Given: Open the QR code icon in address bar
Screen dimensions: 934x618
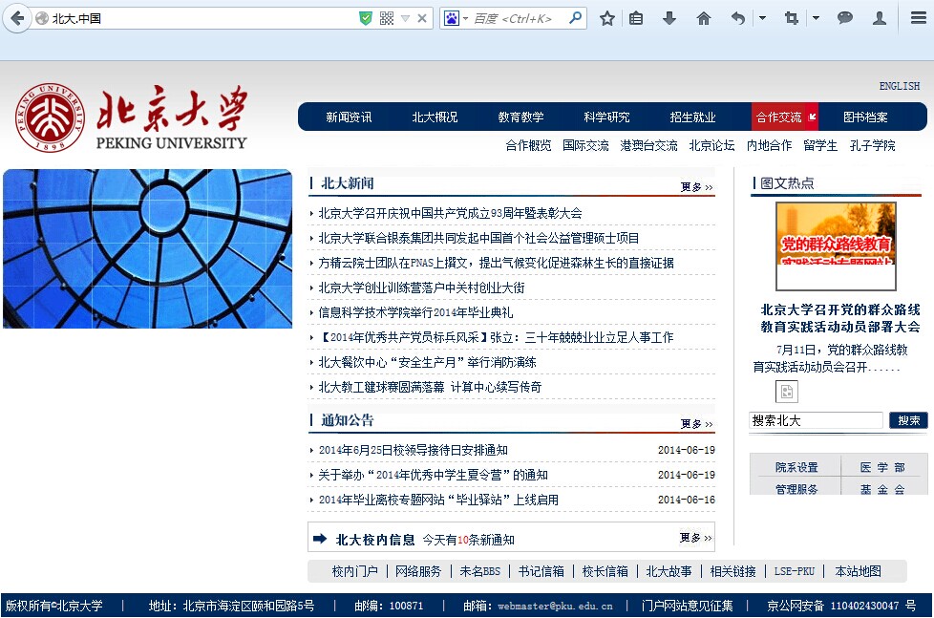Looking at the screenshot, I should click(x=387, y=18).
